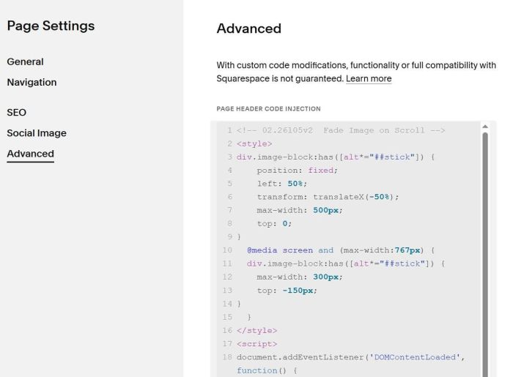Open the General page settings section
Image resolution: width=513 pixels, height=377 pixels.
pyautogui.click(x=25, y=62)
